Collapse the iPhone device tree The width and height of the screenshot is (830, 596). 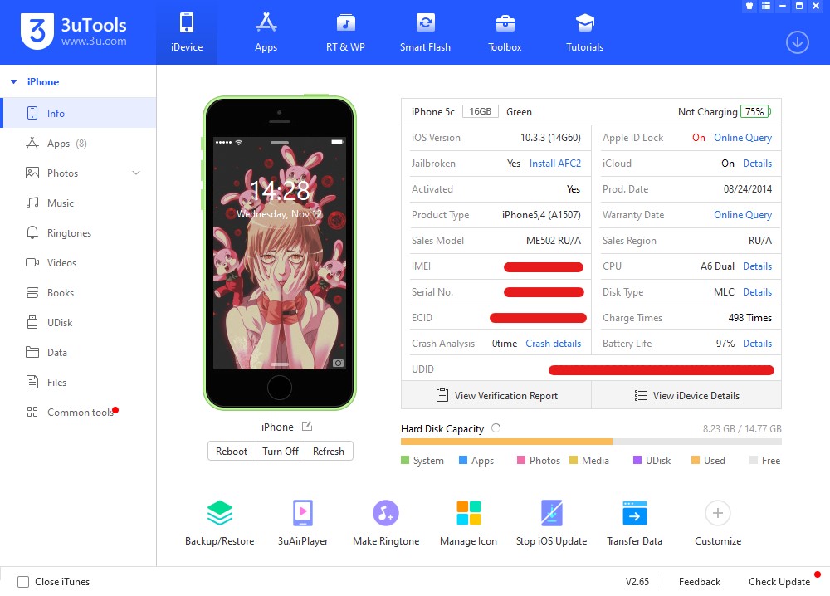[x=14, y=81]
